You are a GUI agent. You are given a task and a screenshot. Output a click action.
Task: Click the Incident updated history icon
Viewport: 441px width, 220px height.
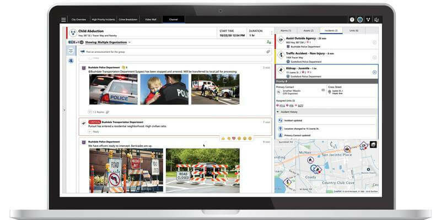tap(281, 120)
